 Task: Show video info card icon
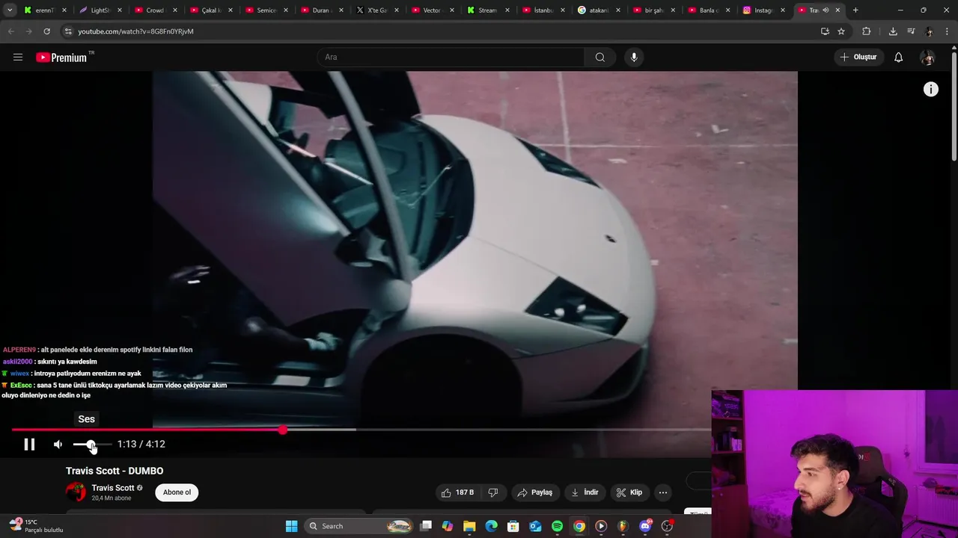click(930, 90)
